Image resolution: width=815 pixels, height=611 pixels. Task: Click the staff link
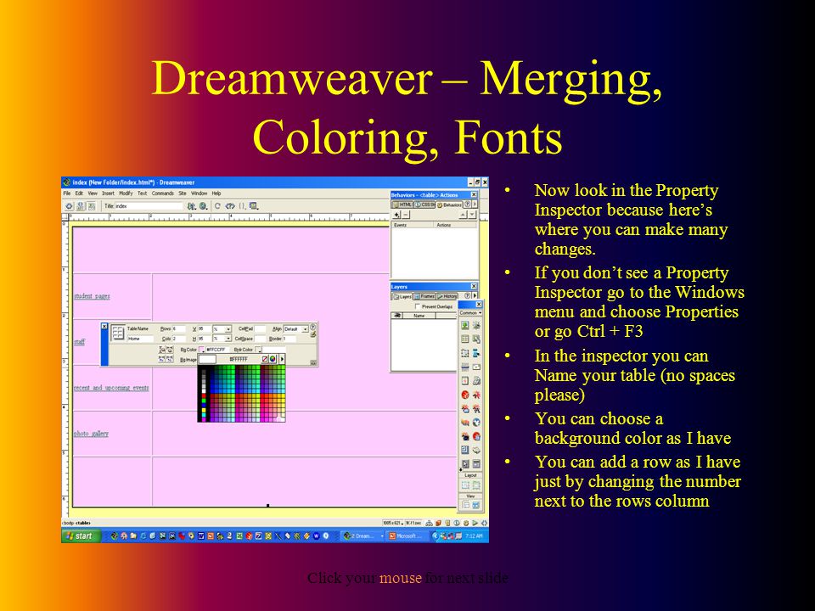point(79,342)
